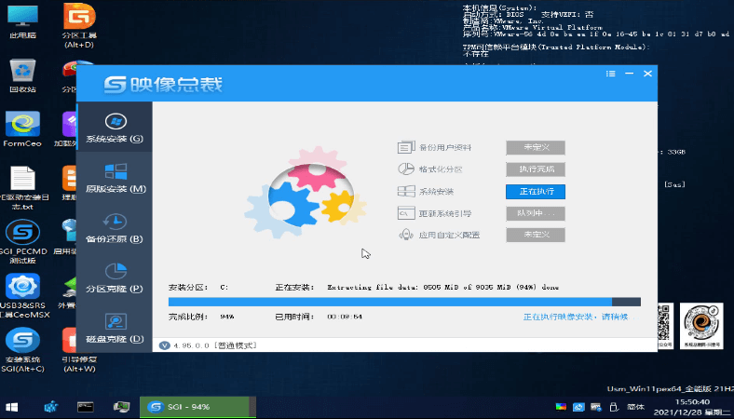The height and width of the screenshot is (419, 734).
Task: Open the list menu icon in title bar
Action: coord(610,74)
